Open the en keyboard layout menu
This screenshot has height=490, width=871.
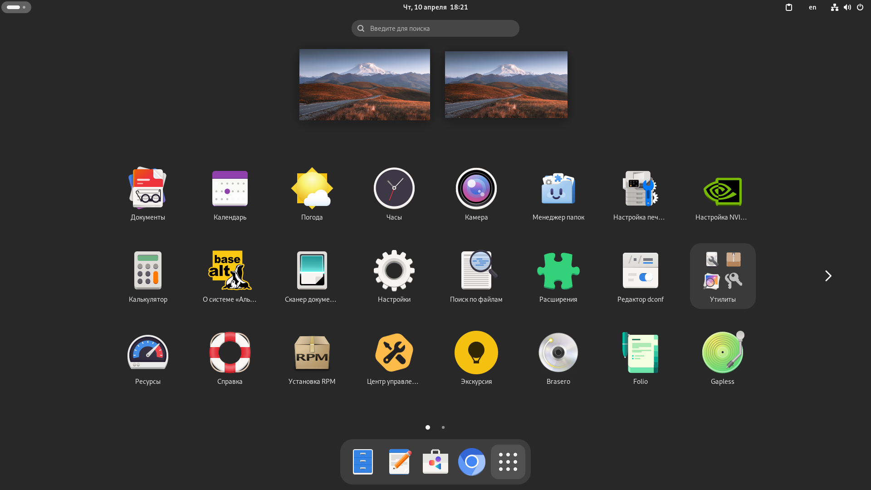point(812,7)
